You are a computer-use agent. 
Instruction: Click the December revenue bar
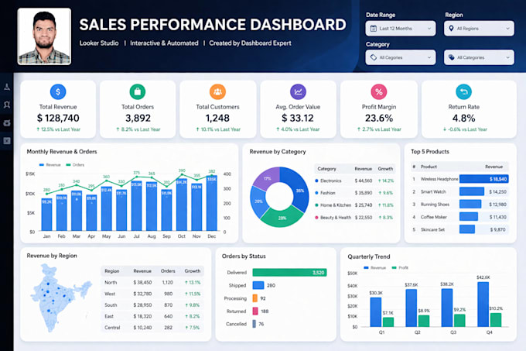(x=212, y=203)
